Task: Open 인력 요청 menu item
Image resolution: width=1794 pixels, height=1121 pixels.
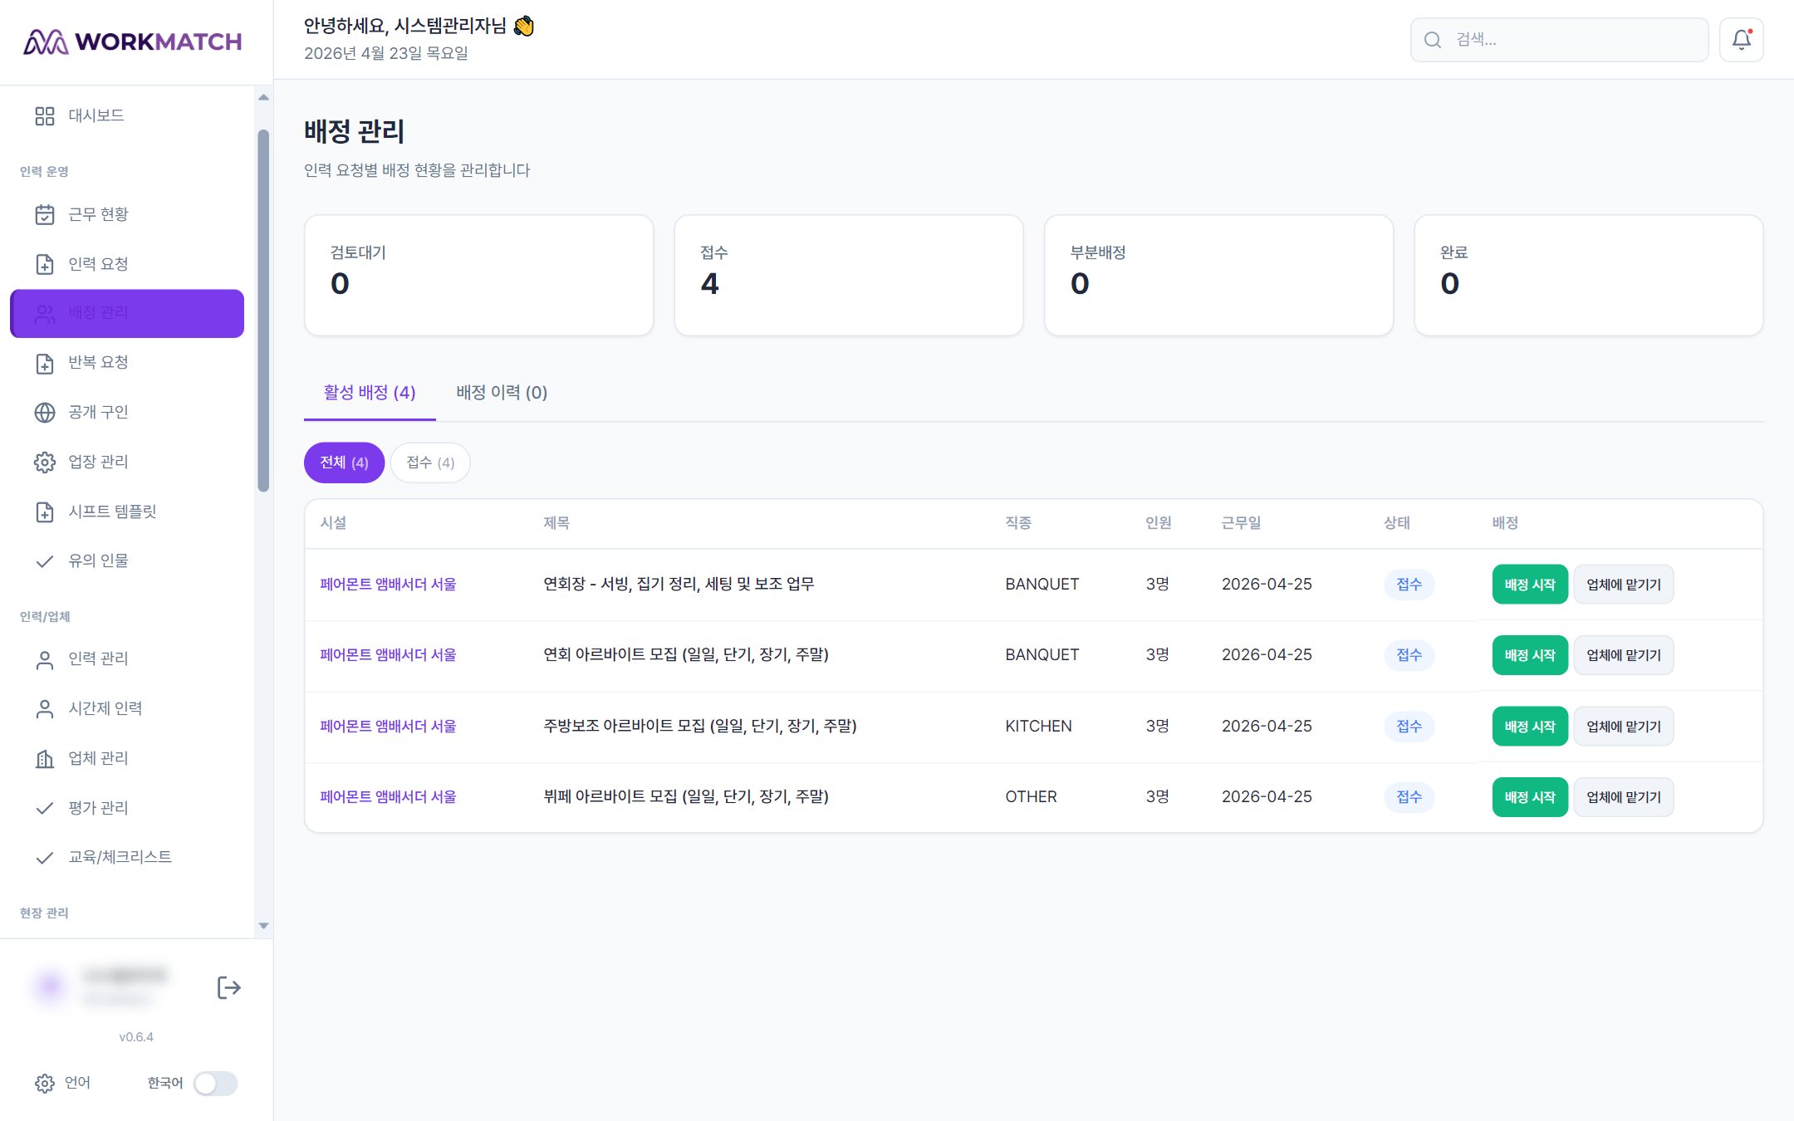Action: tap(127, 264)
